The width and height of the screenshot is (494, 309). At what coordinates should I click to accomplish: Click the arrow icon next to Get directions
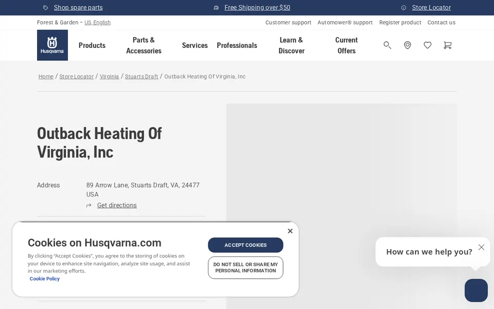pyautogui.click(x=89, y=205)
